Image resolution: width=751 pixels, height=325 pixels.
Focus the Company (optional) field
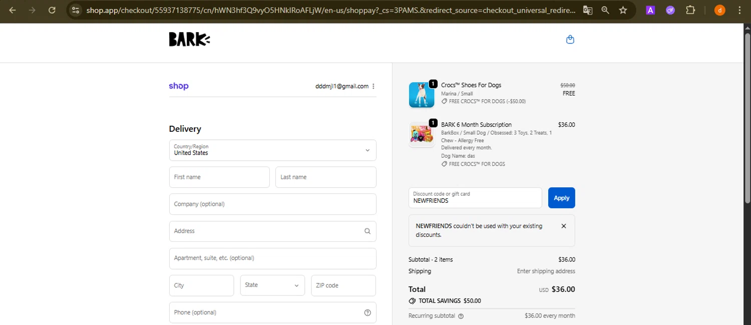pyautogui.click(x=273, y=204)
